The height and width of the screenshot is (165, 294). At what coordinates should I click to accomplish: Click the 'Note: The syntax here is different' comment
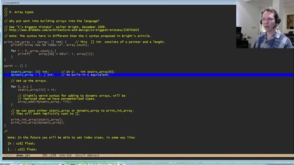(x=78, y=36)
